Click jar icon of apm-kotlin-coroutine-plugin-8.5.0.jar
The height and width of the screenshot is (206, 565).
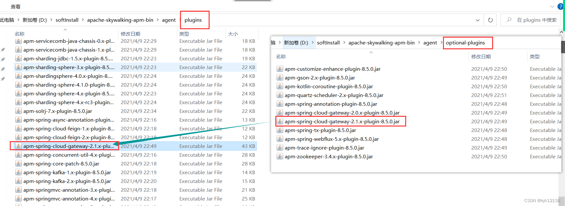coord(280,86)
